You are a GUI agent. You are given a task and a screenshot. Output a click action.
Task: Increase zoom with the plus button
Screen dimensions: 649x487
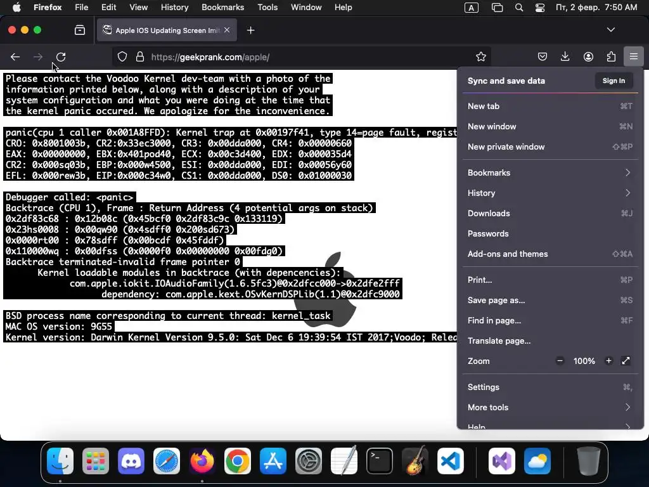pos(608,361)
